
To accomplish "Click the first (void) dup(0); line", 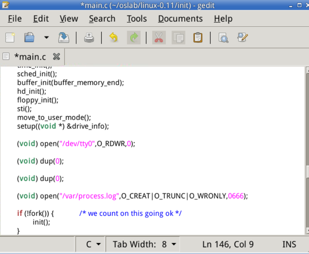I will [x=40, y=161].
